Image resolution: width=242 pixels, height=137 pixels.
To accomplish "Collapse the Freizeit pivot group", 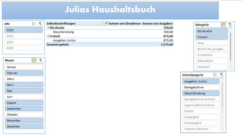I will 48,36.
